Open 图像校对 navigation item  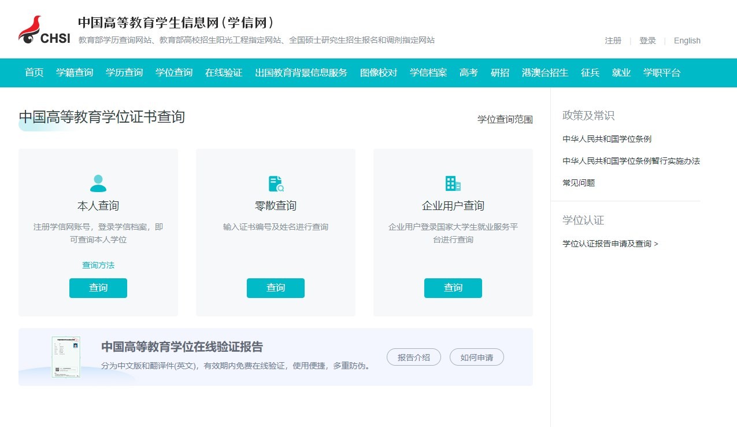pyautogui.click(x=379, y=73)
